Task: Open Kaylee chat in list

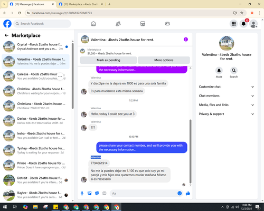Action: 36,195
